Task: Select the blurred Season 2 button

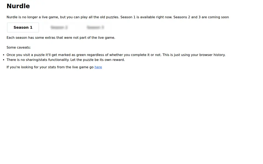Action: point(59,27)
